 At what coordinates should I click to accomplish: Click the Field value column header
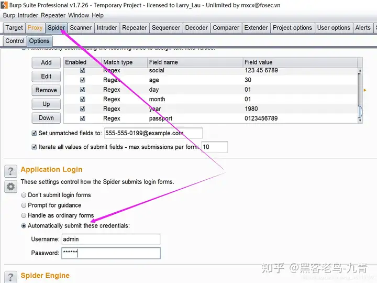click(300, 62)
